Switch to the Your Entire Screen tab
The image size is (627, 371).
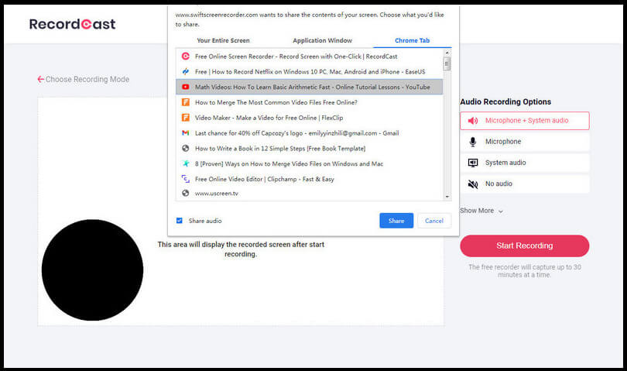pyautogui.click(x=223, y=40)
